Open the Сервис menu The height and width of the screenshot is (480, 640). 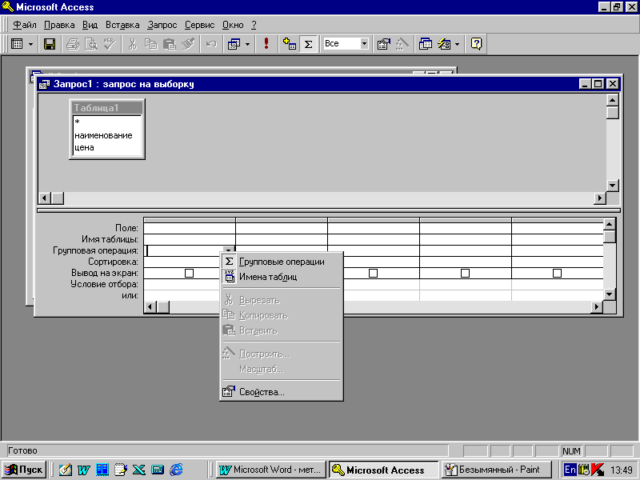pos(199,25)
